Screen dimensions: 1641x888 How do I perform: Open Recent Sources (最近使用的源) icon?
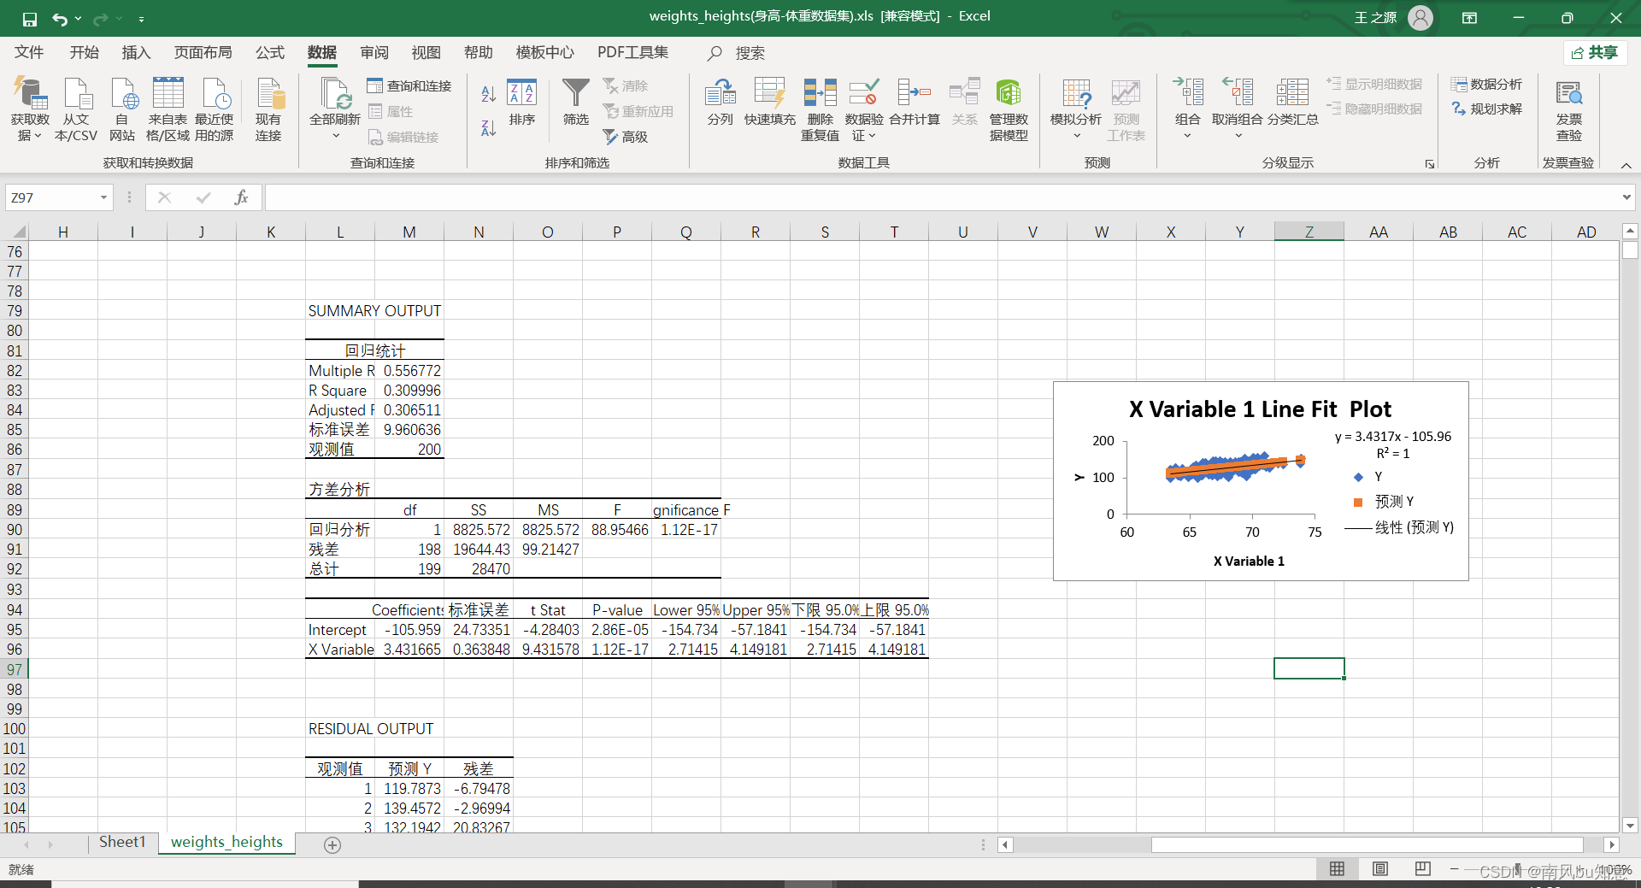(x=214, y=109)
